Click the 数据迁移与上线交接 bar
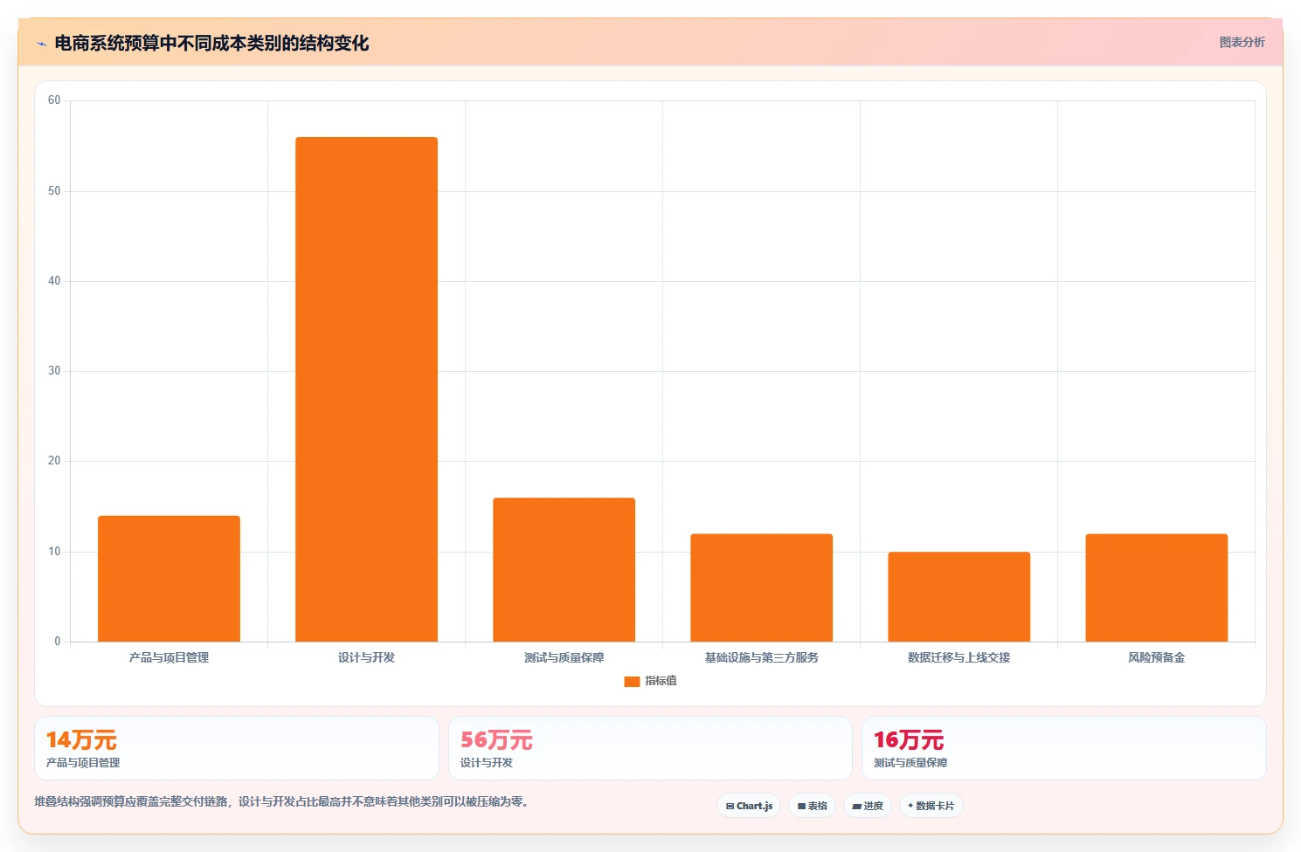The image size is (1301, 852). click(958, 597)
